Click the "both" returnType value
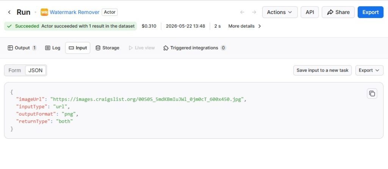 [64, 121]
